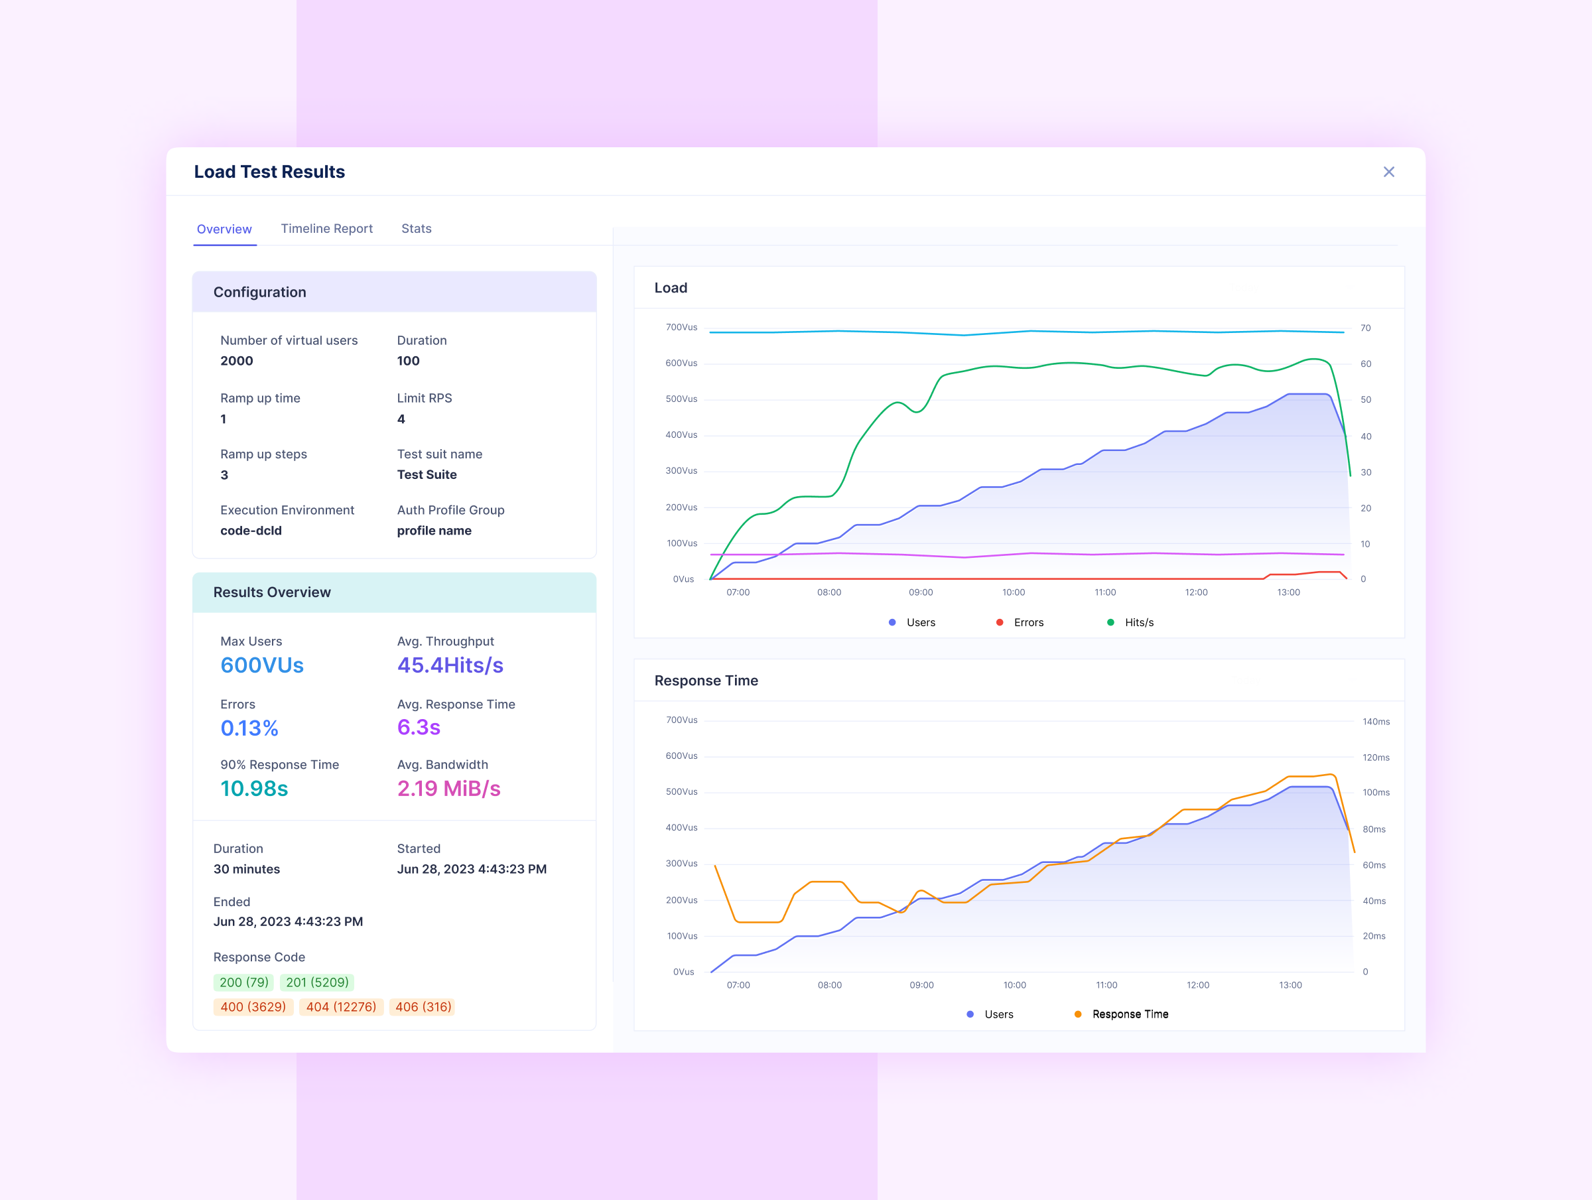1592x1200 pixels.
Task: Toggle Errors series in Load legend
Action: (1020, 622)
